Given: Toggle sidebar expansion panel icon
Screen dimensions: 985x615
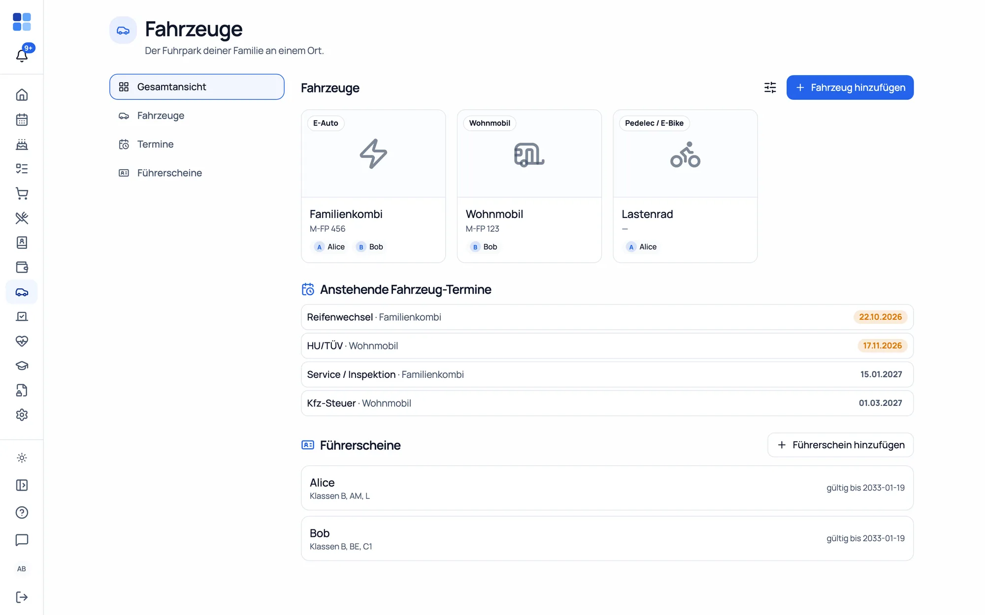Looking at the screenshot, I should pyautogui.click(x=22, y=485).
